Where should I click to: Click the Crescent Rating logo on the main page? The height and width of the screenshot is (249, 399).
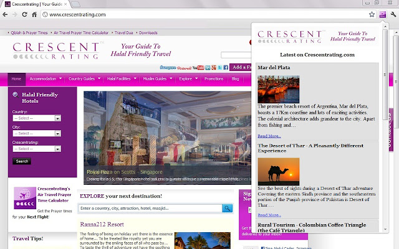56,51
